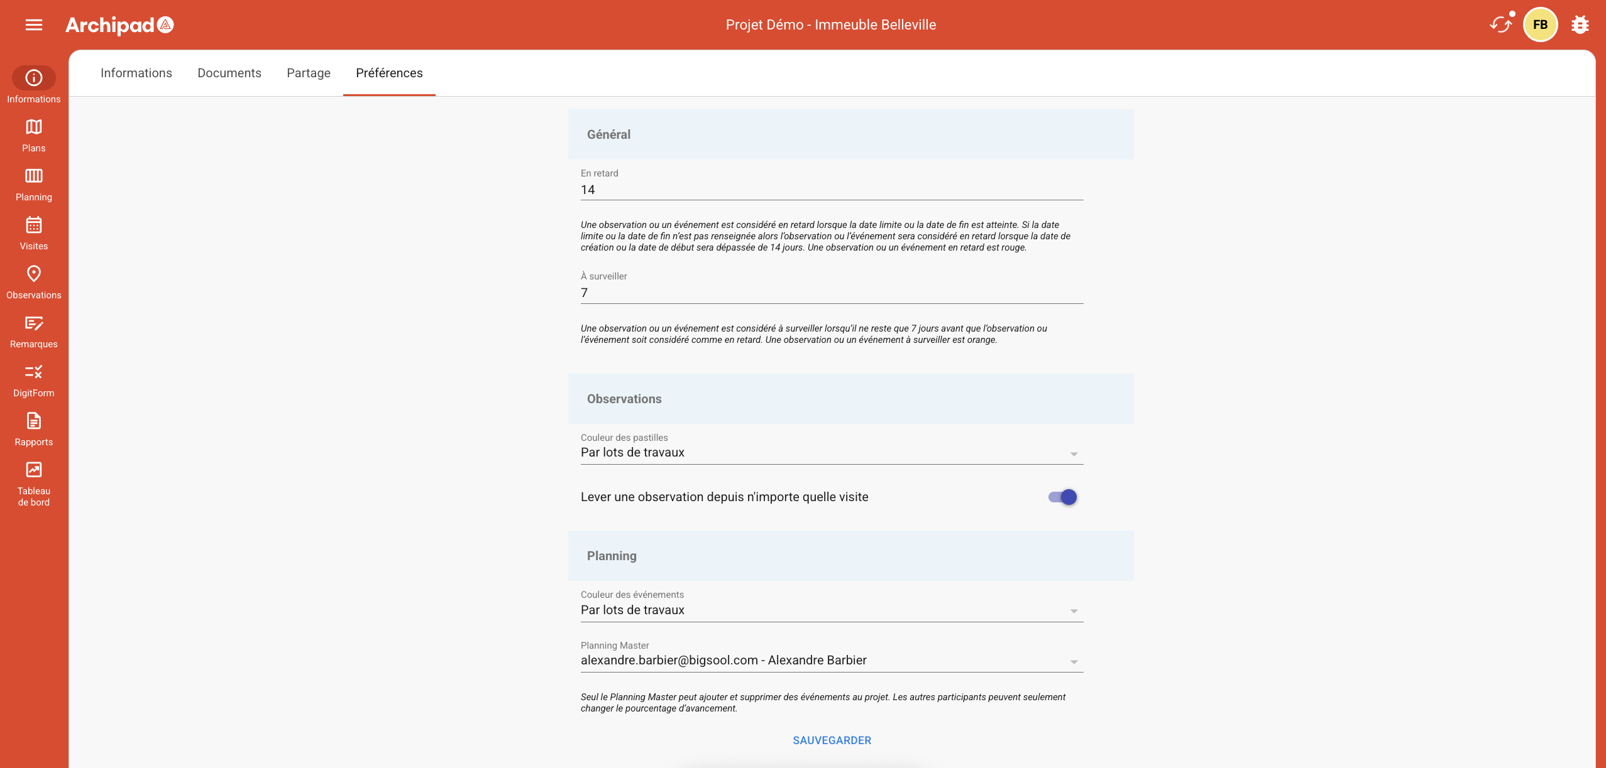1606x768 pixels.
Task: Switch to the Partage tab
Action: pos(309,73)
